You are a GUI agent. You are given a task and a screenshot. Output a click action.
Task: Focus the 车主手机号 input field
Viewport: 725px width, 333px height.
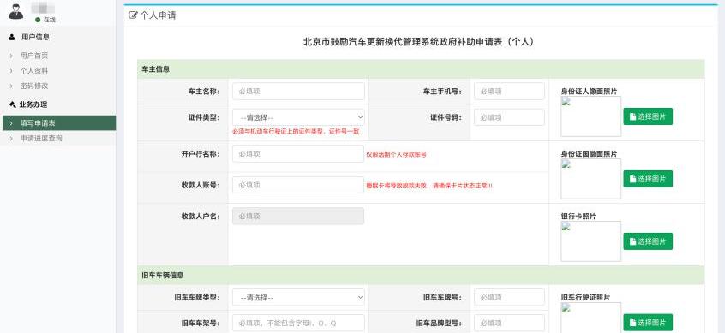509,92
